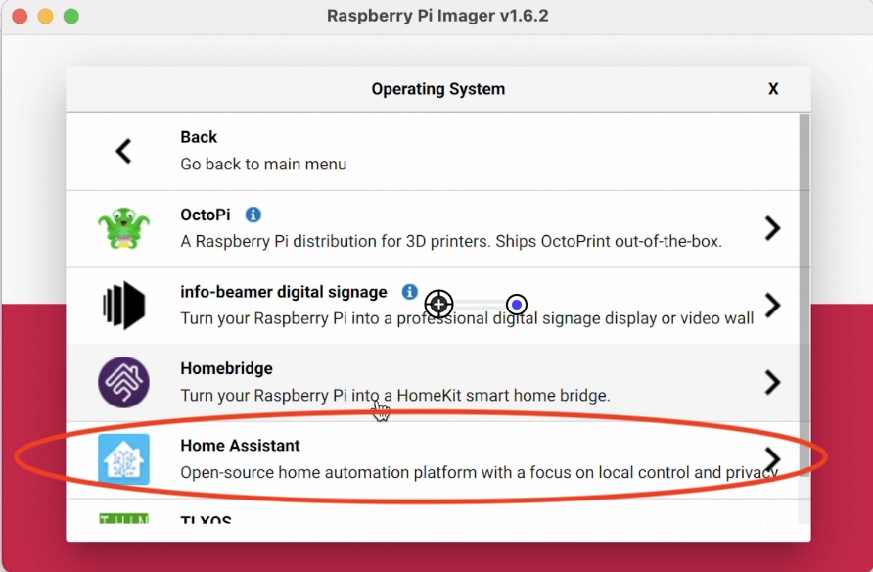Click the blue round slider handle
The width and height of the screenshot is (873, 572).
pos(517,305)
